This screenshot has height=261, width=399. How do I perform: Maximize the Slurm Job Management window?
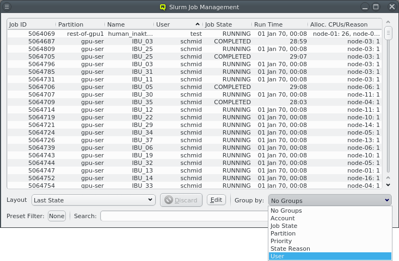(376, 7)
